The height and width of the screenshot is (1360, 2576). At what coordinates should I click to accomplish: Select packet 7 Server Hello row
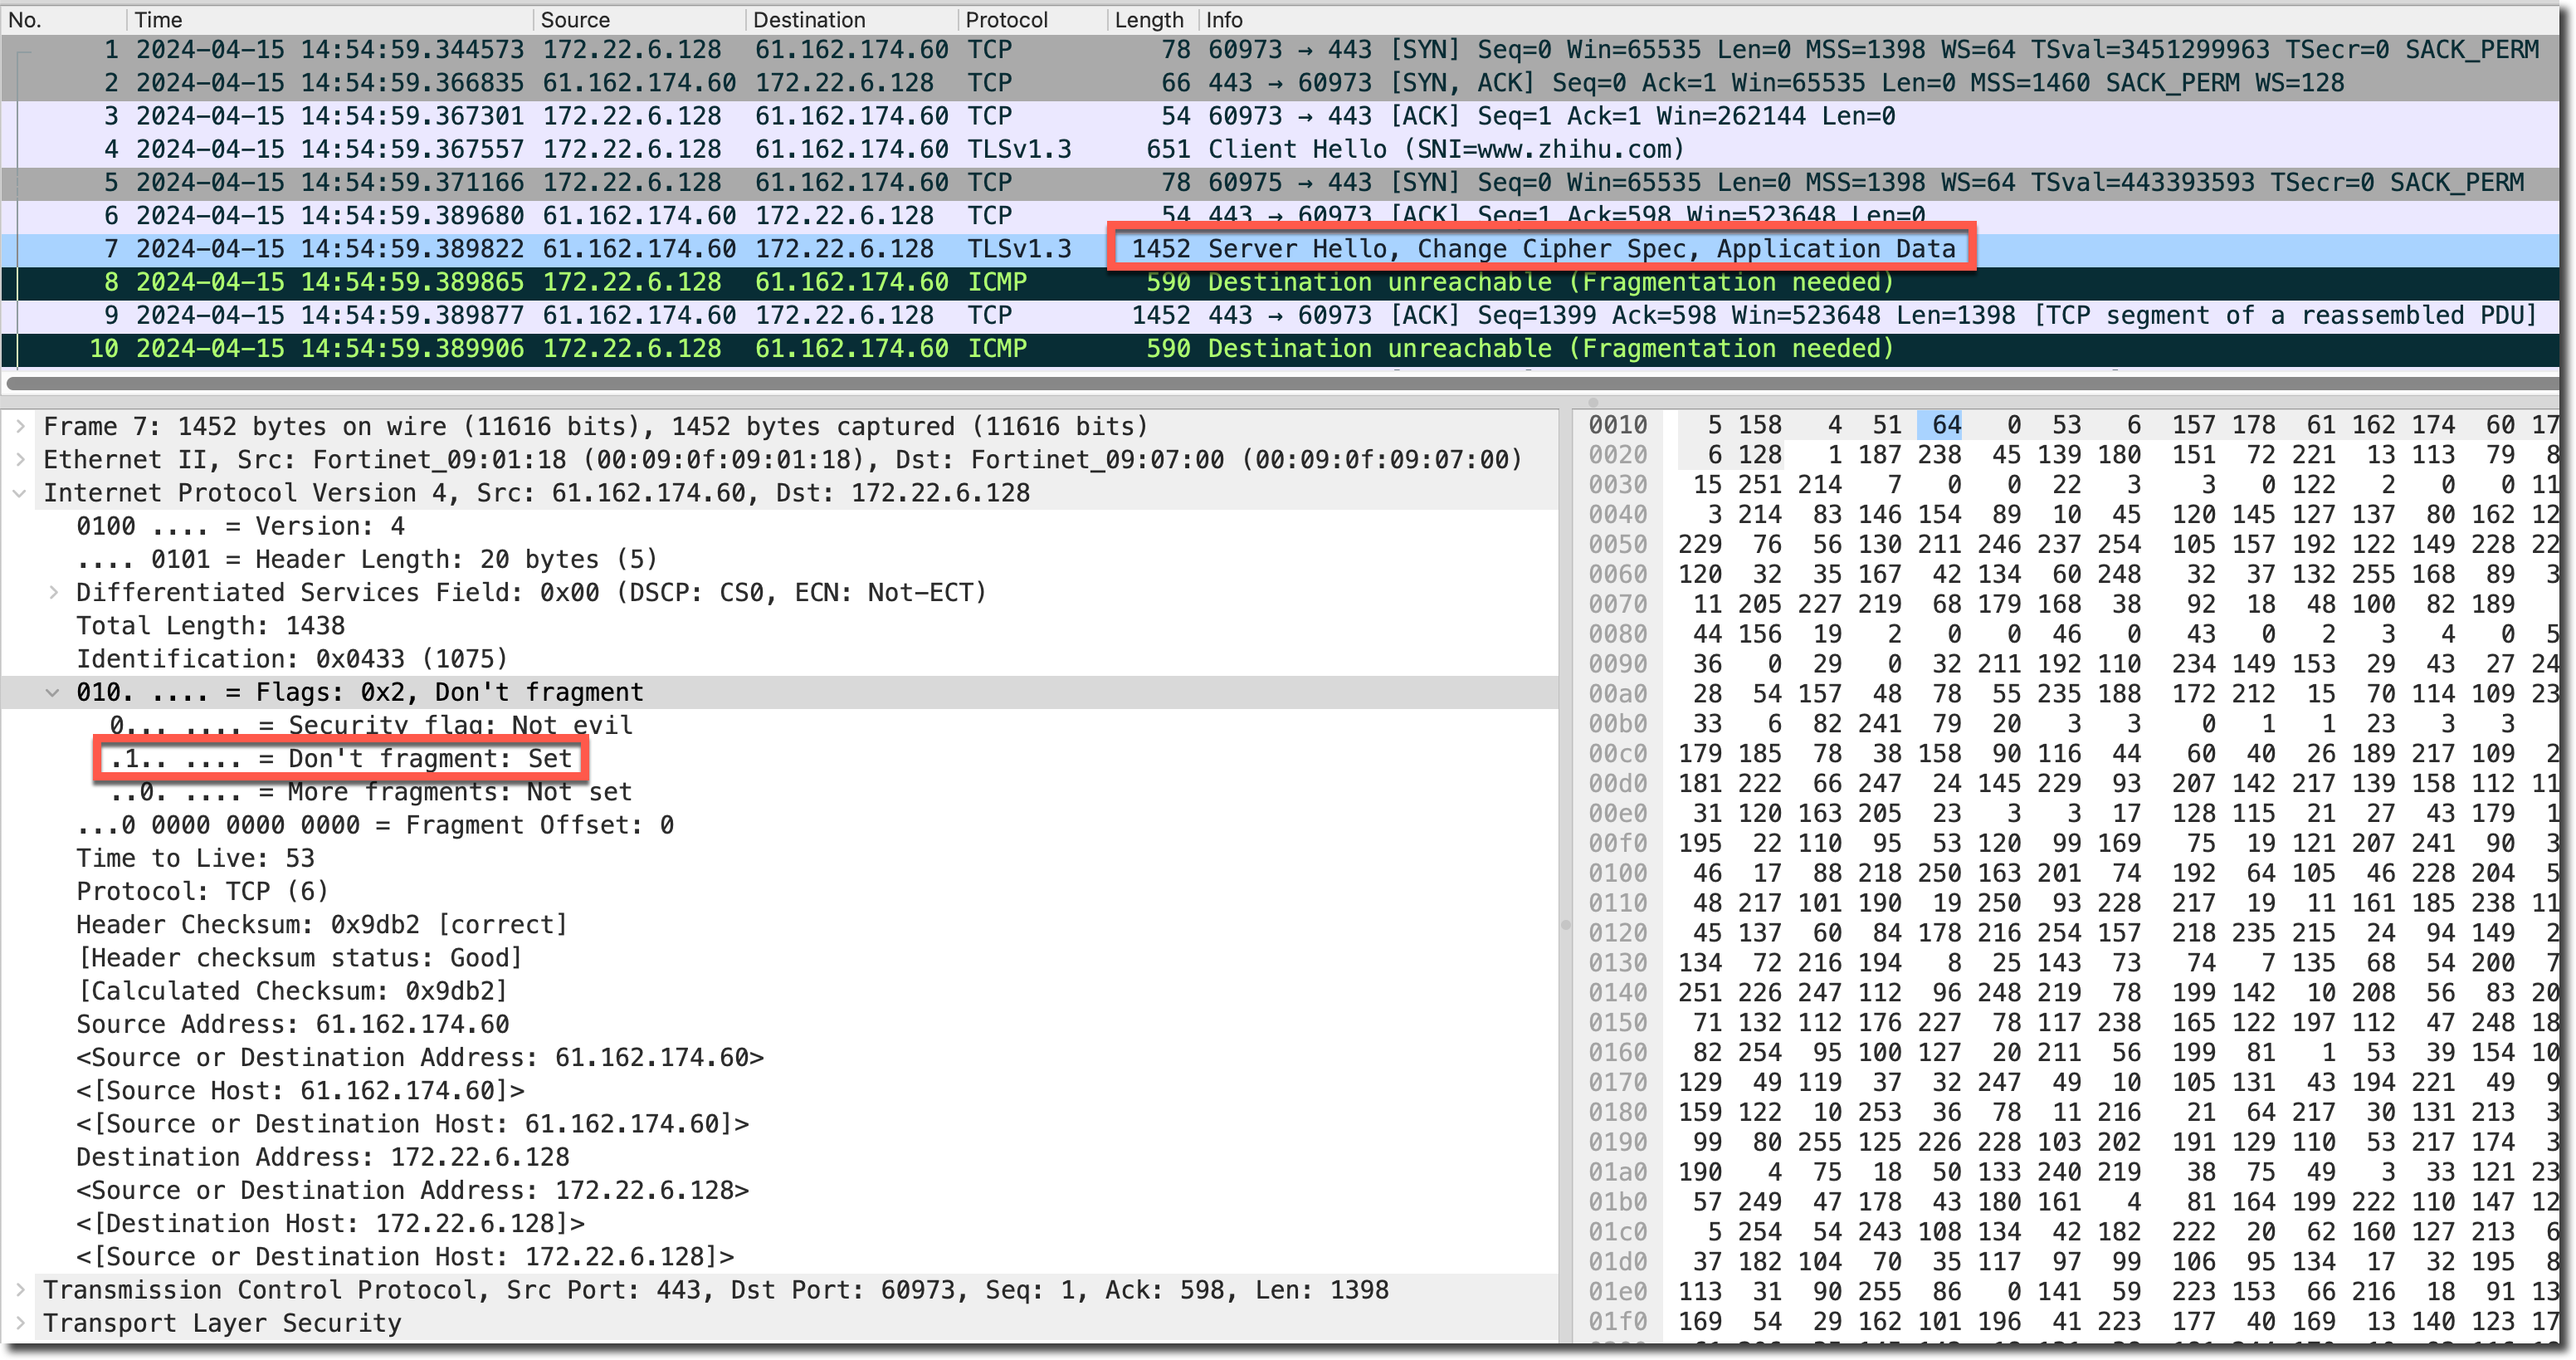(x=1280, y=248)
